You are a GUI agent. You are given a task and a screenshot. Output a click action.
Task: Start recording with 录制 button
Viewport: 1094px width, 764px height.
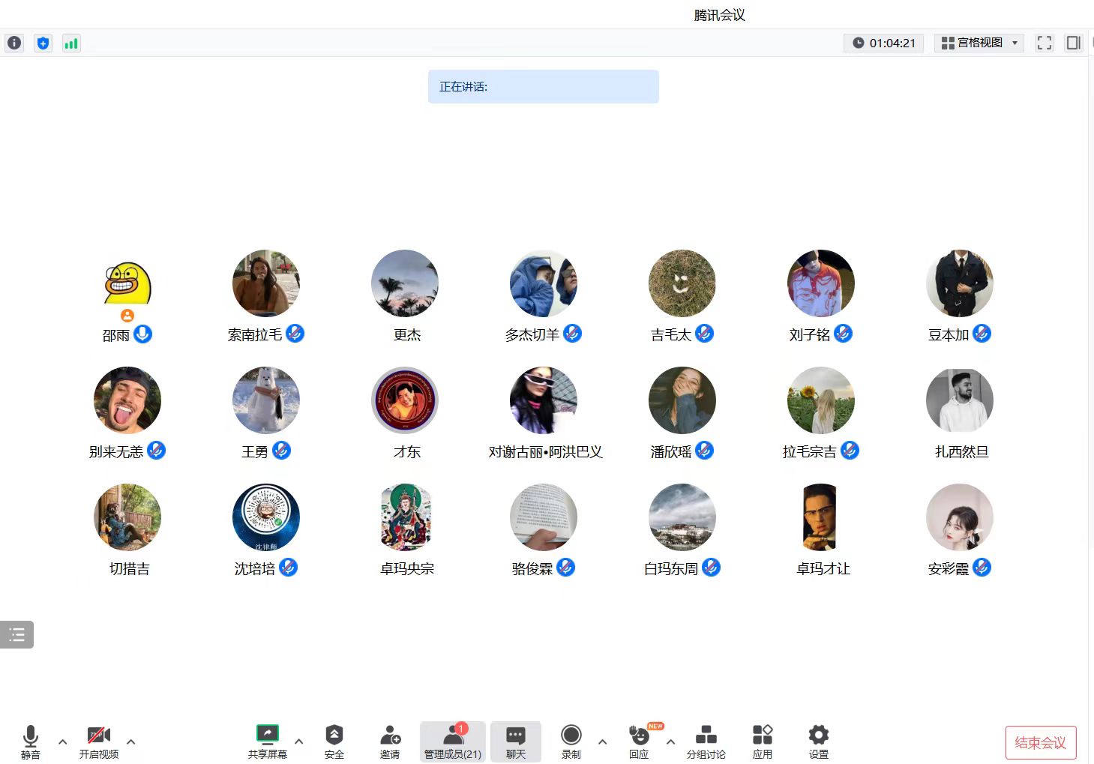571,742
